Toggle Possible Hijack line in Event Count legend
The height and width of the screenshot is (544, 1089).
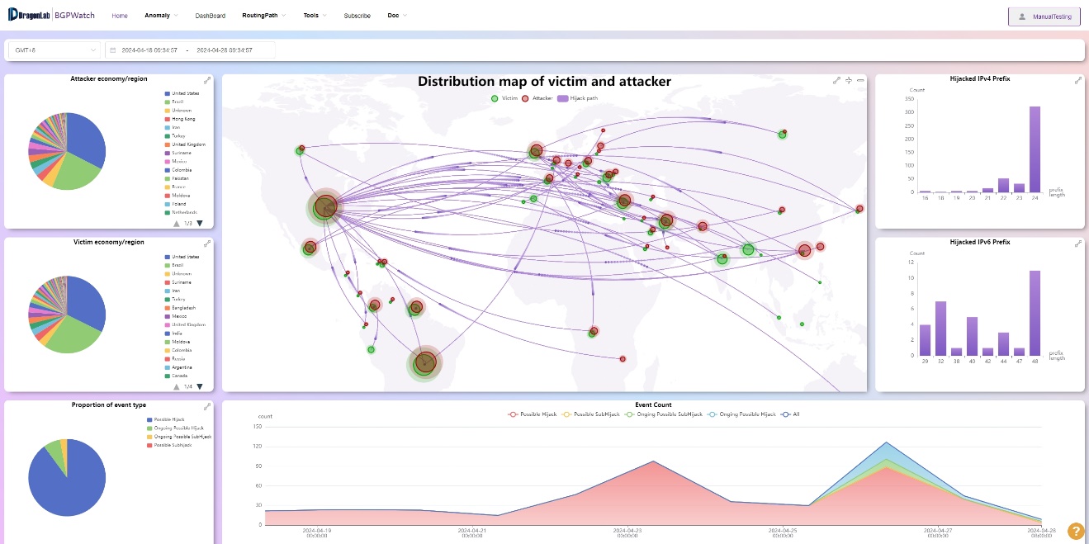point(533,414)
